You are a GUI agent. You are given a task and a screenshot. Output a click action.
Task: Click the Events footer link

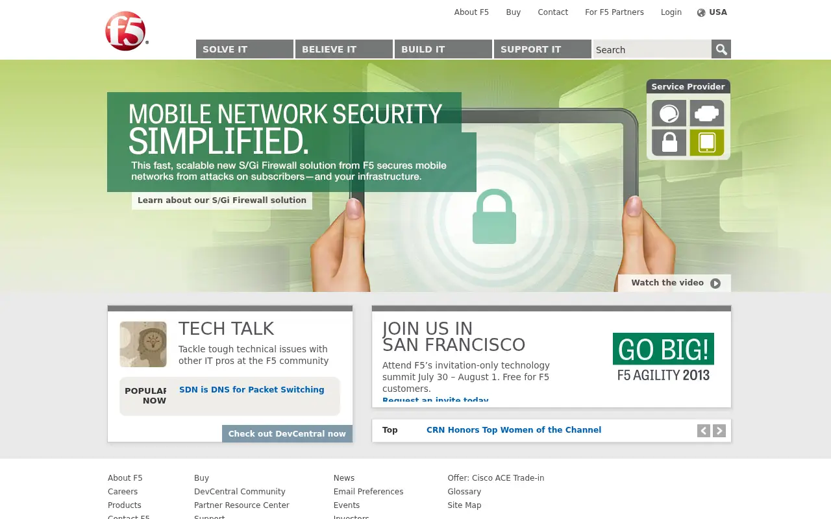(347, 505)
